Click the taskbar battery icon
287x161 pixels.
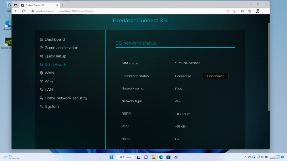point(267,157)
